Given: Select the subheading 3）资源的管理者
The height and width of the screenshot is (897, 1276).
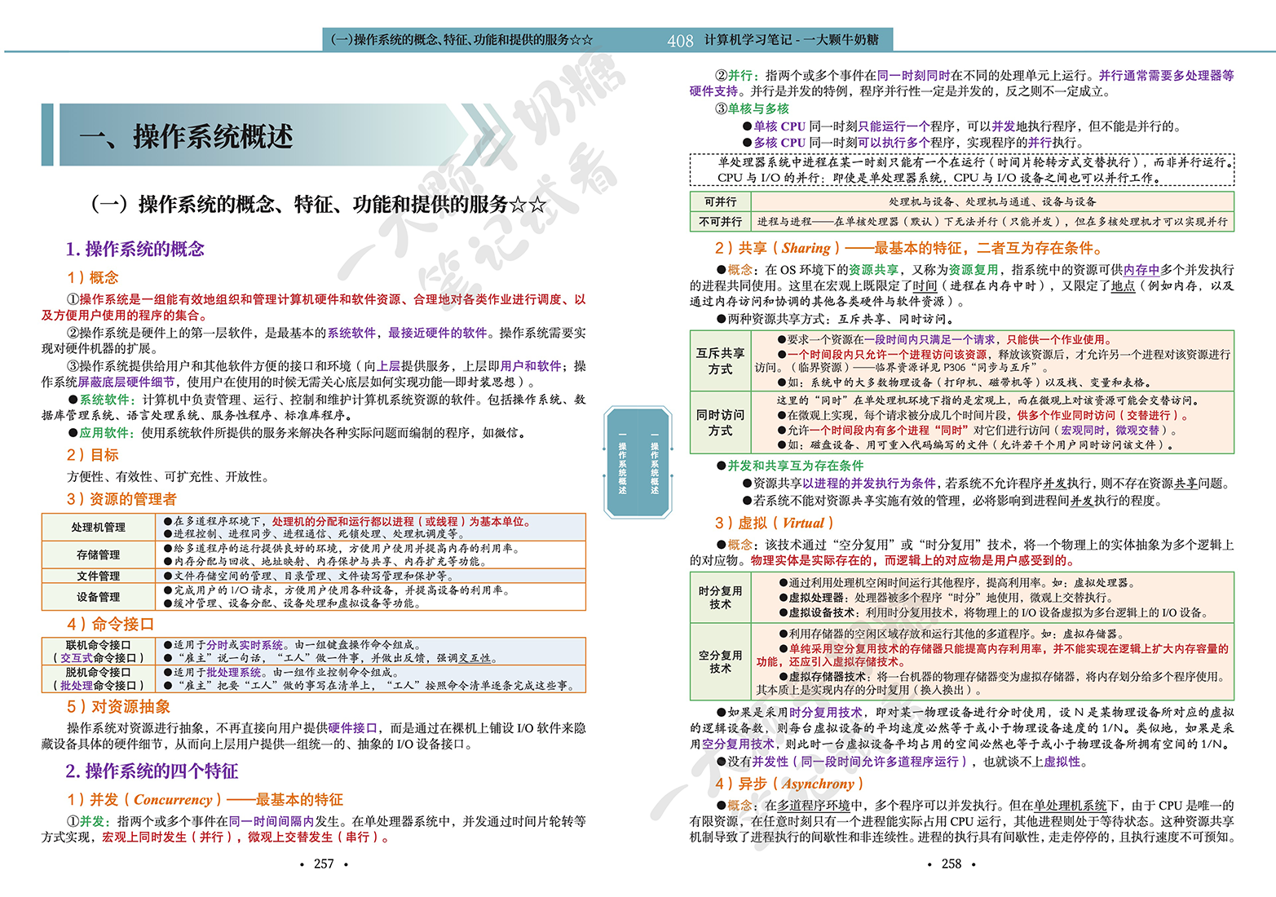Looking at the screenshot, I should [x=121, y=499].
